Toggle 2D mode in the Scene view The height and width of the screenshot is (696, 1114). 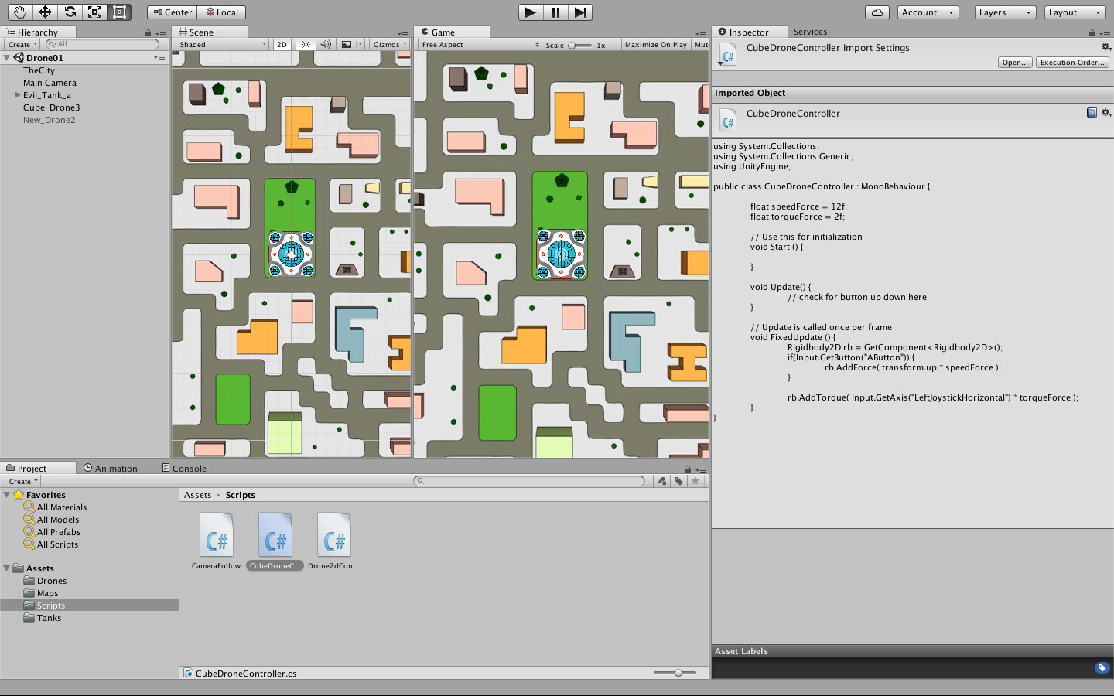(x=282, y=44)
